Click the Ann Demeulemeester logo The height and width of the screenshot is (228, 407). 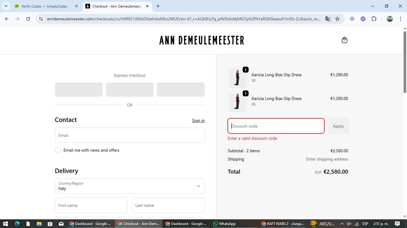click(202, 40)
